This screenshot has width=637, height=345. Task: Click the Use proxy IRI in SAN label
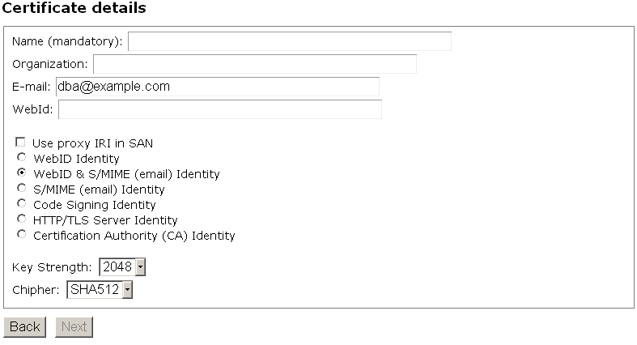[x=93, y=143]
